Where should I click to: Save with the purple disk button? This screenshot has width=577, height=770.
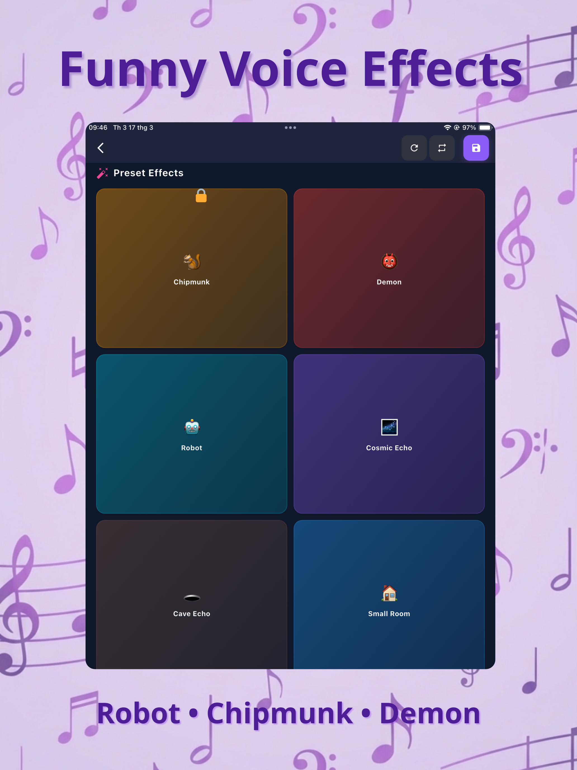[x=476, y=148]
